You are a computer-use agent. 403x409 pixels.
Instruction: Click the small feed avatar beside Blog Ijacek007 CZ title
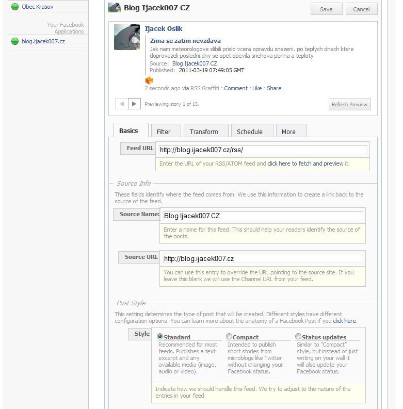tap(114, 8)
